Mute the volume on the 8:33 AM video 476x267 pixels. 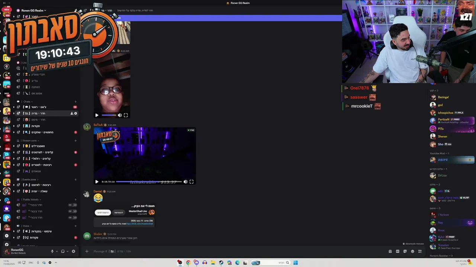point(120,115)
